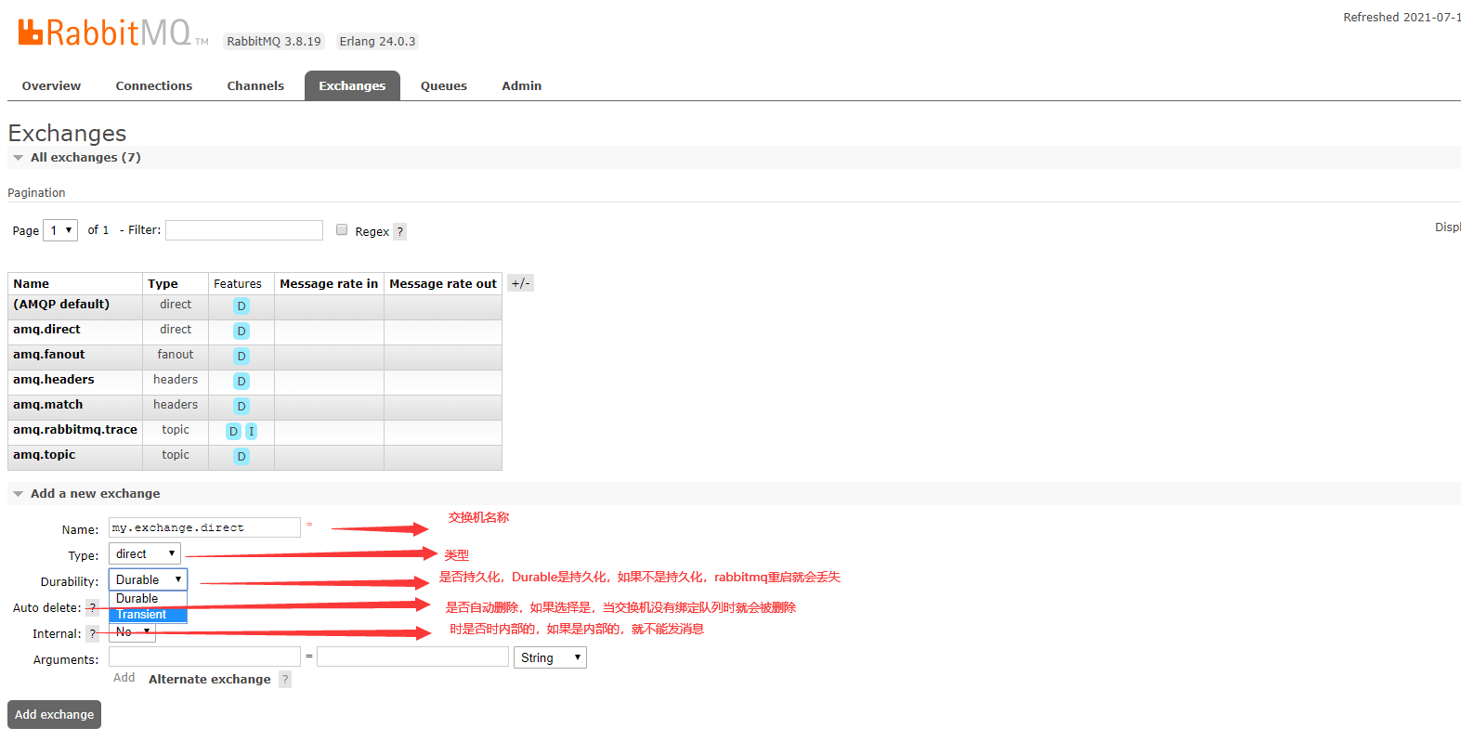The image size is (1461, 741).
Task: Enable the Regex filter checkbox
Action: click(342, 229)
